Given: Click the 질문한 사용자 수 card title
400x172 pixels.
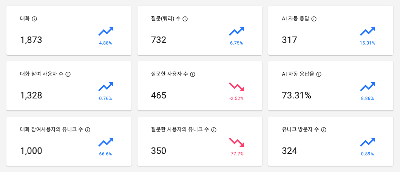Looking at the screenshot, I should (x=169, y=74).
